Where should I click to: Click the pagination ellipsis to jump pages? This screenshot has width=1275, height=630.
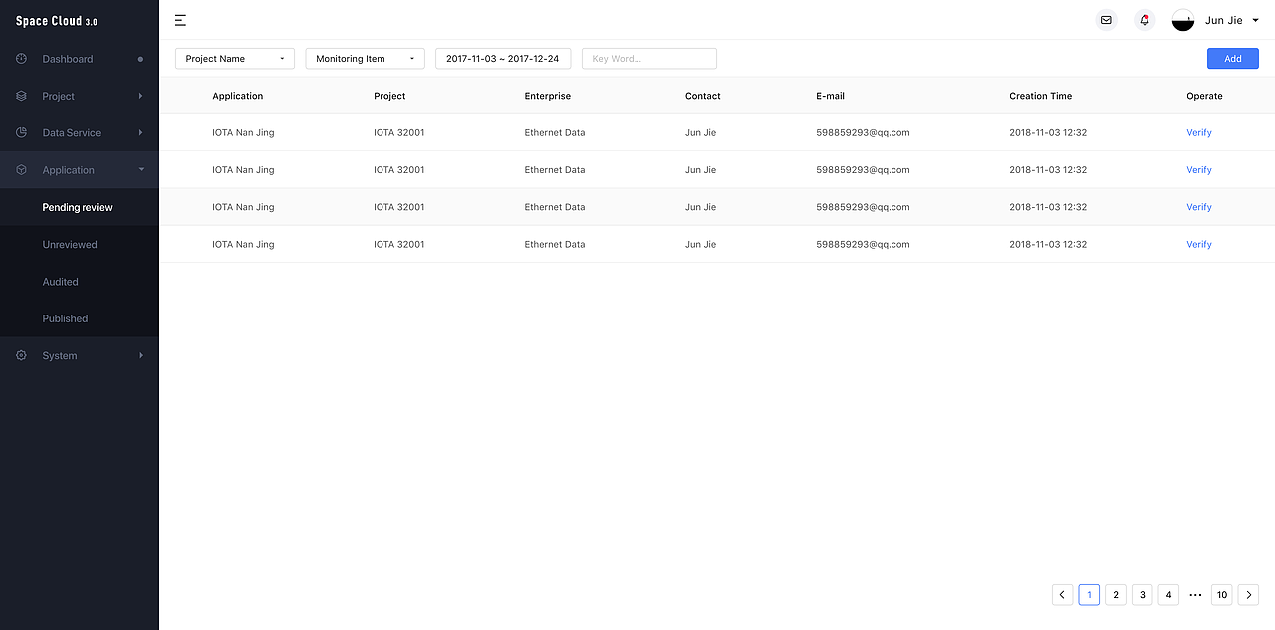pyautogui.click(x=1195, y=595)
